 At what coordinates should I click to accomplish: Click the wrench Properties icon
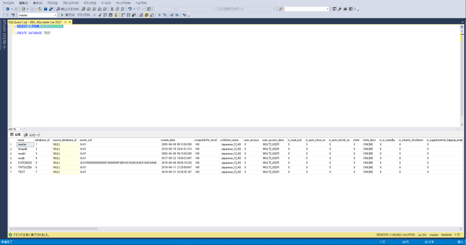click(339, 9)
